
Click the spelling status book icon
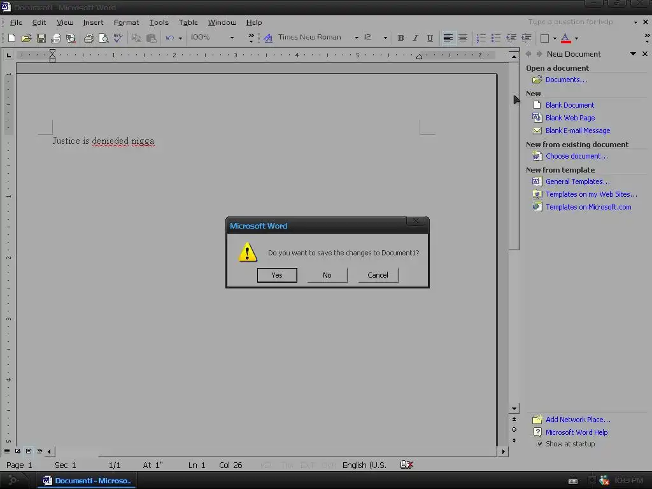click(407, 464)
